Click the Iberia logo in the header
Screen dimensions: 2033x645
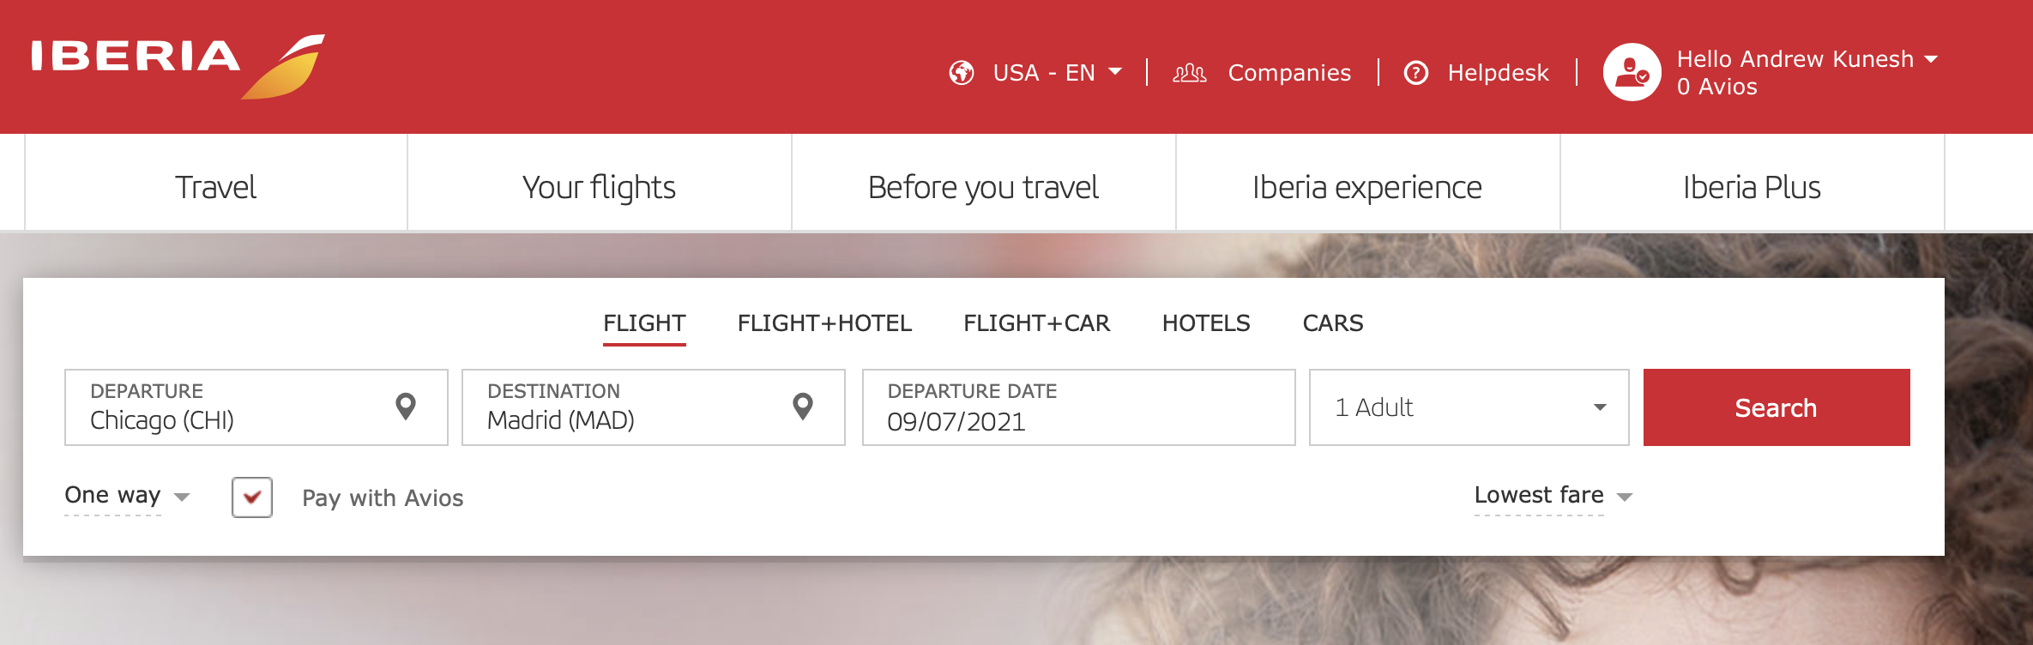[172, 60]
